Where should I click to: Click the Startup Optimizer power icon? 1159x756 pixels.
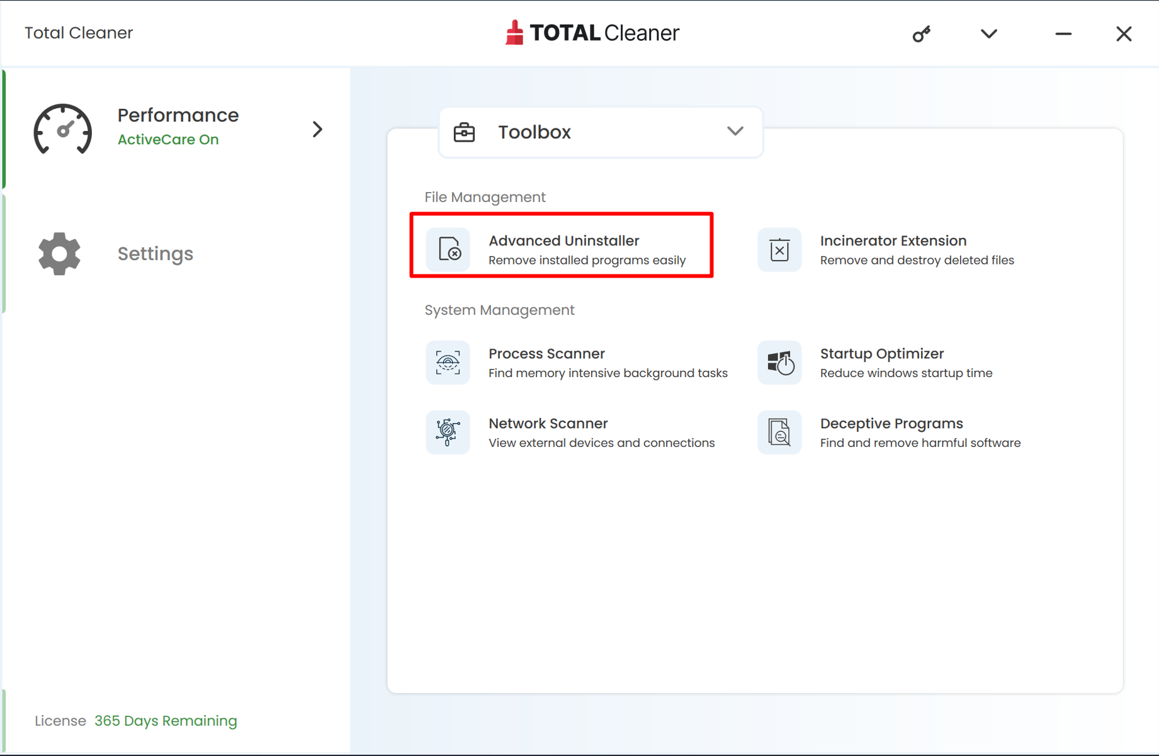pyautogui.click(x=779, y=363)
